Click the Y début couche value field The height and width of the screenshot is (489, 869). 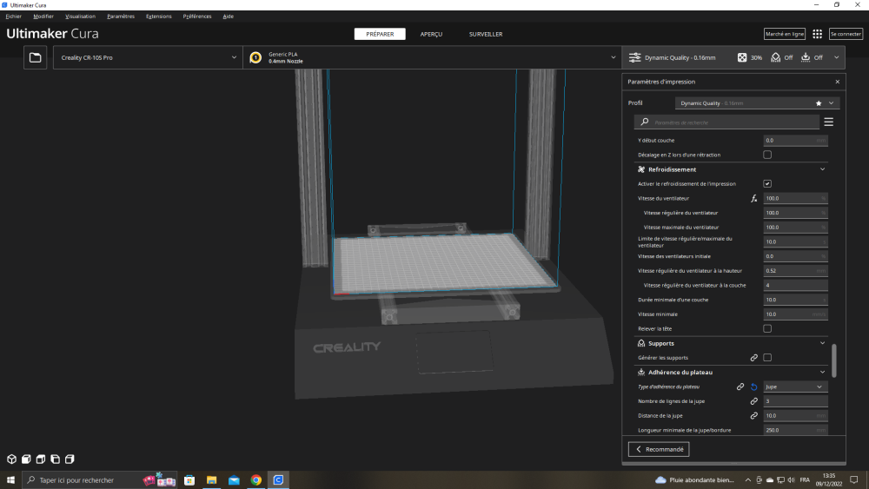coord(795,141)
